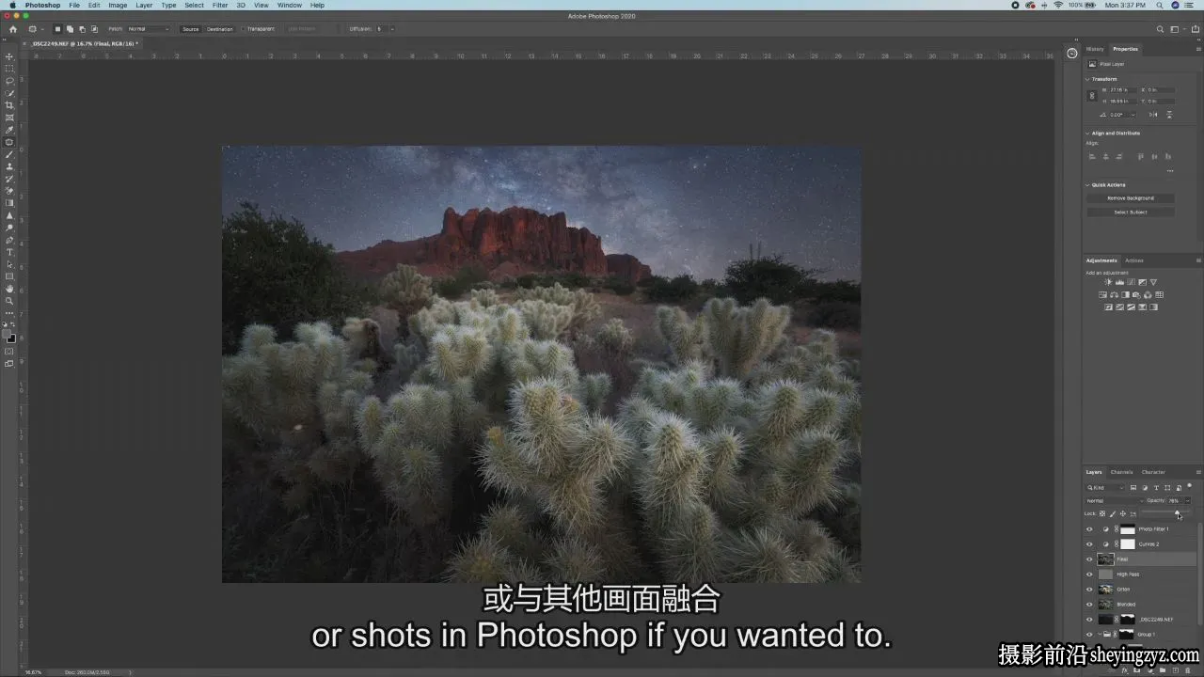Click the Select Subject button

coord(1131,213)
